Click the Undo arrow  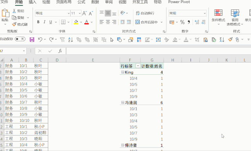[40, 39]
